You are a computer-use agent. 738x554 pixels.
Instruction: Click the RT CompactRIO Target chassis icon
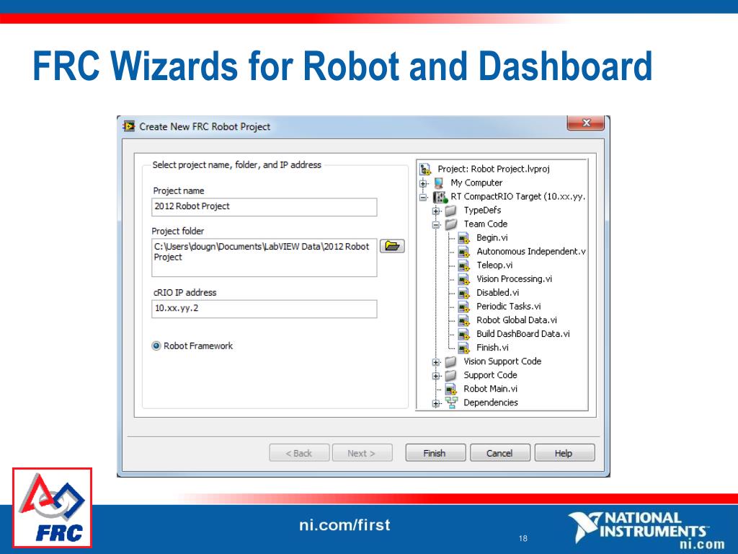pyautogui.click(x=440, y=197)
